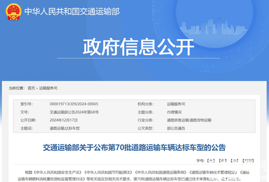
Task: Click the 政府信息公开 banner heading
Action: click(138, 47)
